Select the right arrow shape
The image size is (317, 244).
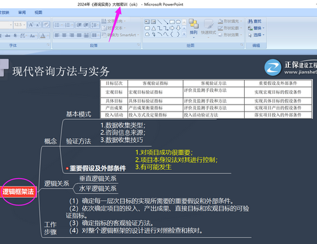click(172, 28)
